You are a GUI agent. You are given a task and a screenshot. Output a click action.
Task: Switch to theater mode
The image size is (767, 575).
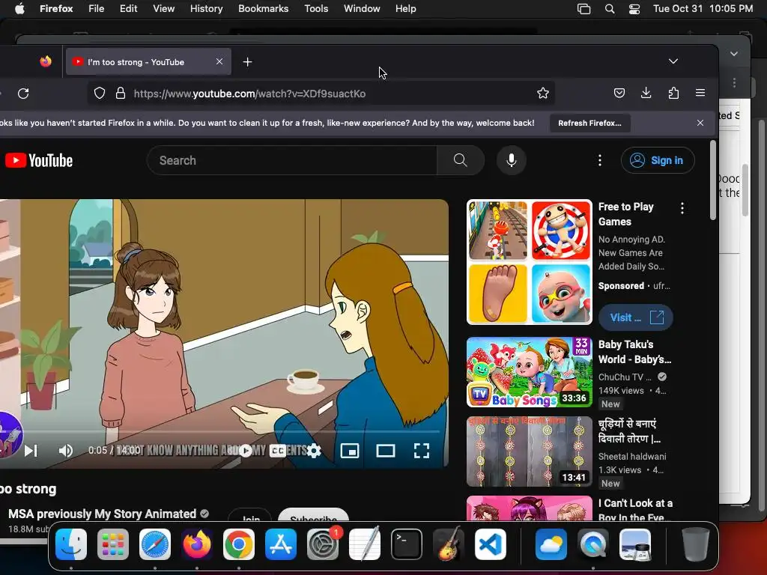tap(386, 450)
